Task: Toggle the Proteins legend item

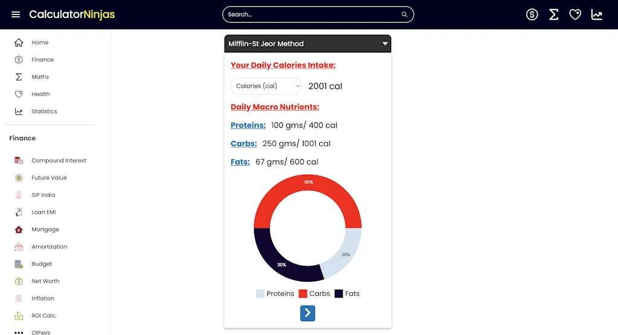Action: [275, 293]
